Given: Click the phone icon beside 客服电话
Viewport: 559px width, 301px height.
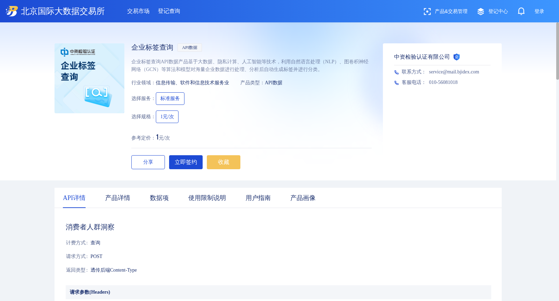Looking at the screenshot, I should tap(397, 83).
